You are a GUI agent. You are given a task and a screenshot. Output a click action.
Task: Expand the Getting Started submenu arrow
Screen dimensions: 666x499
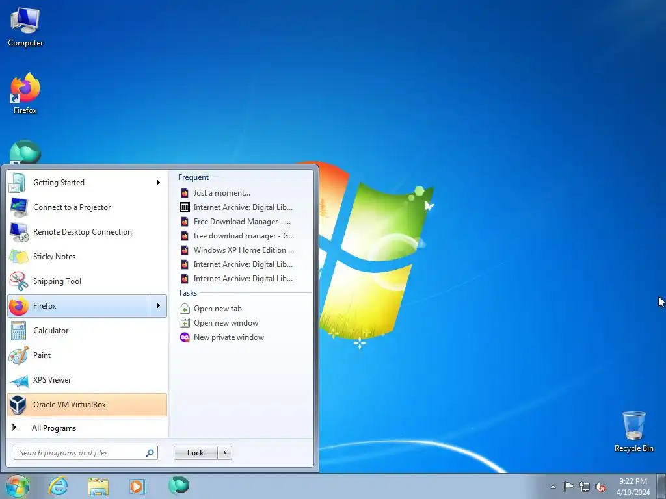pos(159,183)
